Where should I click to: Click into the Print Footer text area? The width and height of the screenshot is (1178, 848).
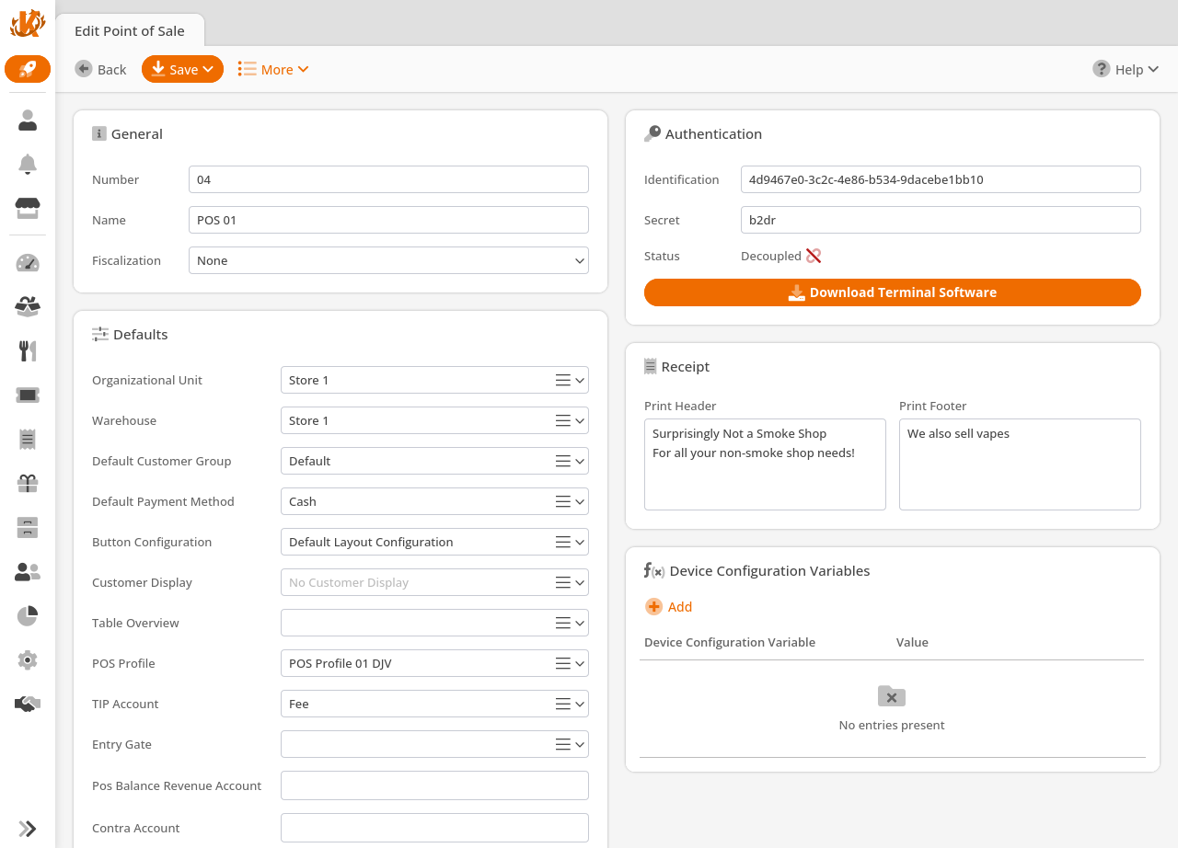1020,464
